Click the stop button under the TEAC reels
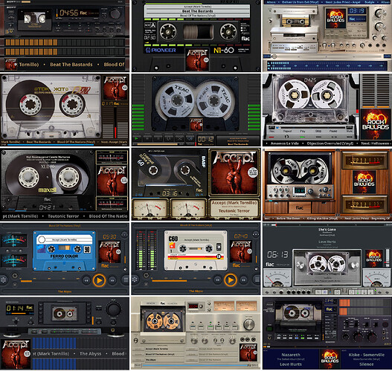The image size is (392, 371). click(x=147, y=138)
